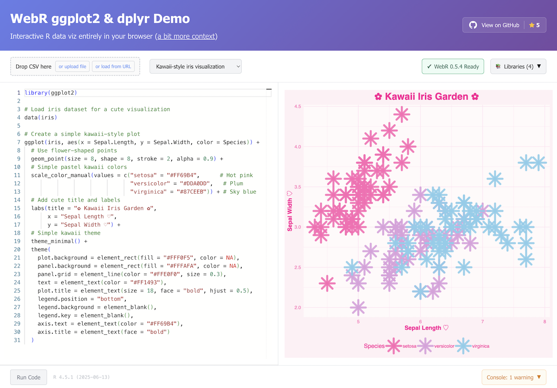Click the WebR 0.5.4 Ready status badge
The height and width of the screenshot is (388, 557).
point(453,66)
